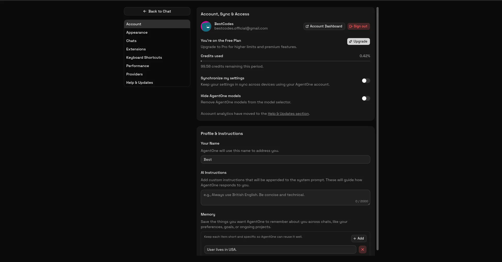Sign out of the account

pos(358,26)
